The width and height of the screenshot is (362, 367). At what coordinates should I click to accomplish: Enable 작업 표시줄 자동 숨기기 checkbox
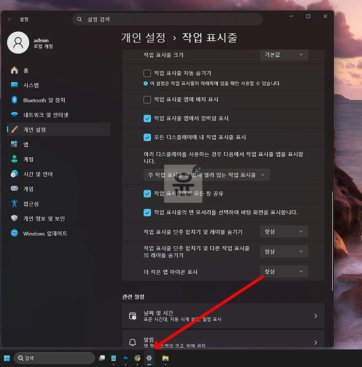pyautogui.click(x=147, y=73)
